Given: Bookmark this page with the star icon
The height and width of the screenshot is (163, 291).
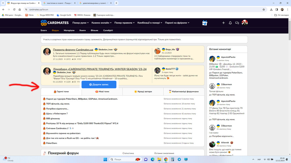Looking at the screenshot, I should pos(264,10).
